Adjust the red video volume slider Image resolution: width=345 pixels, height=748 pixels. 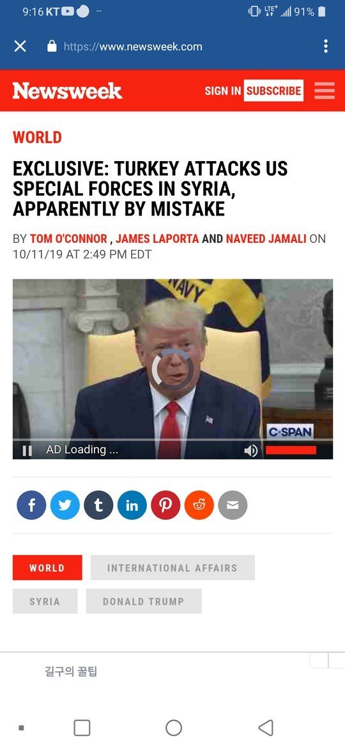coord(291,450)
